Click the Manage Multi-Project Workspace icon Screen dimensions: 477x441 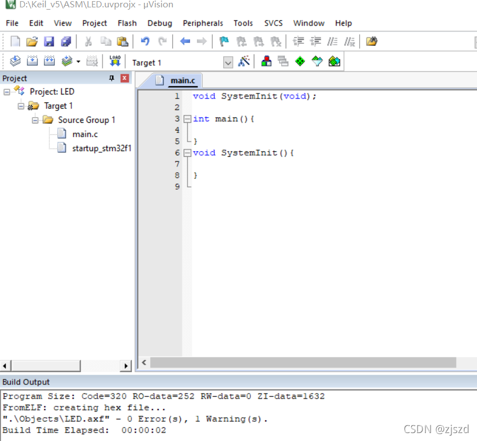(x=283, y=61)
